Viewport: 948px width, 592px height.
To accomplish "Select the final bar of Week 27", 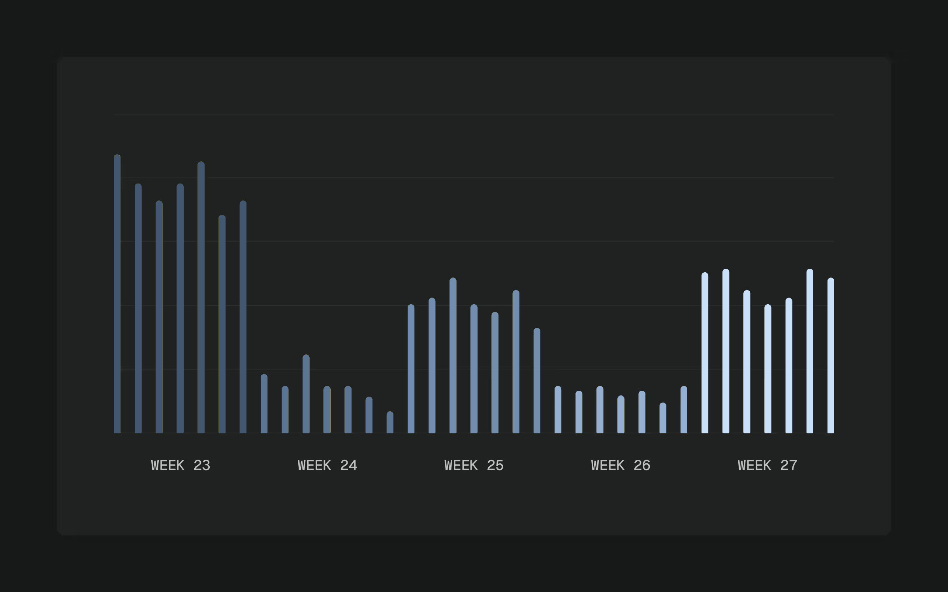I will coord(831,355).
